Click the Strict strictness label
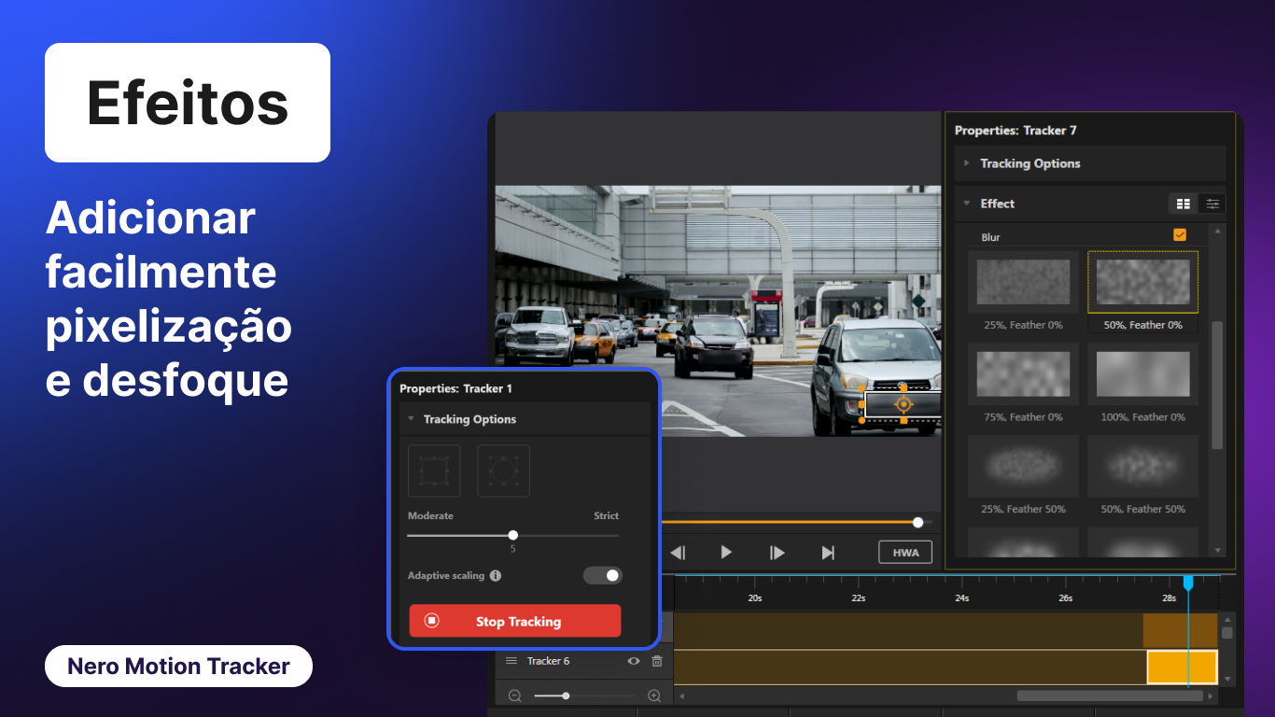The width and height of the screenshot is (1275, 717). 606,515
